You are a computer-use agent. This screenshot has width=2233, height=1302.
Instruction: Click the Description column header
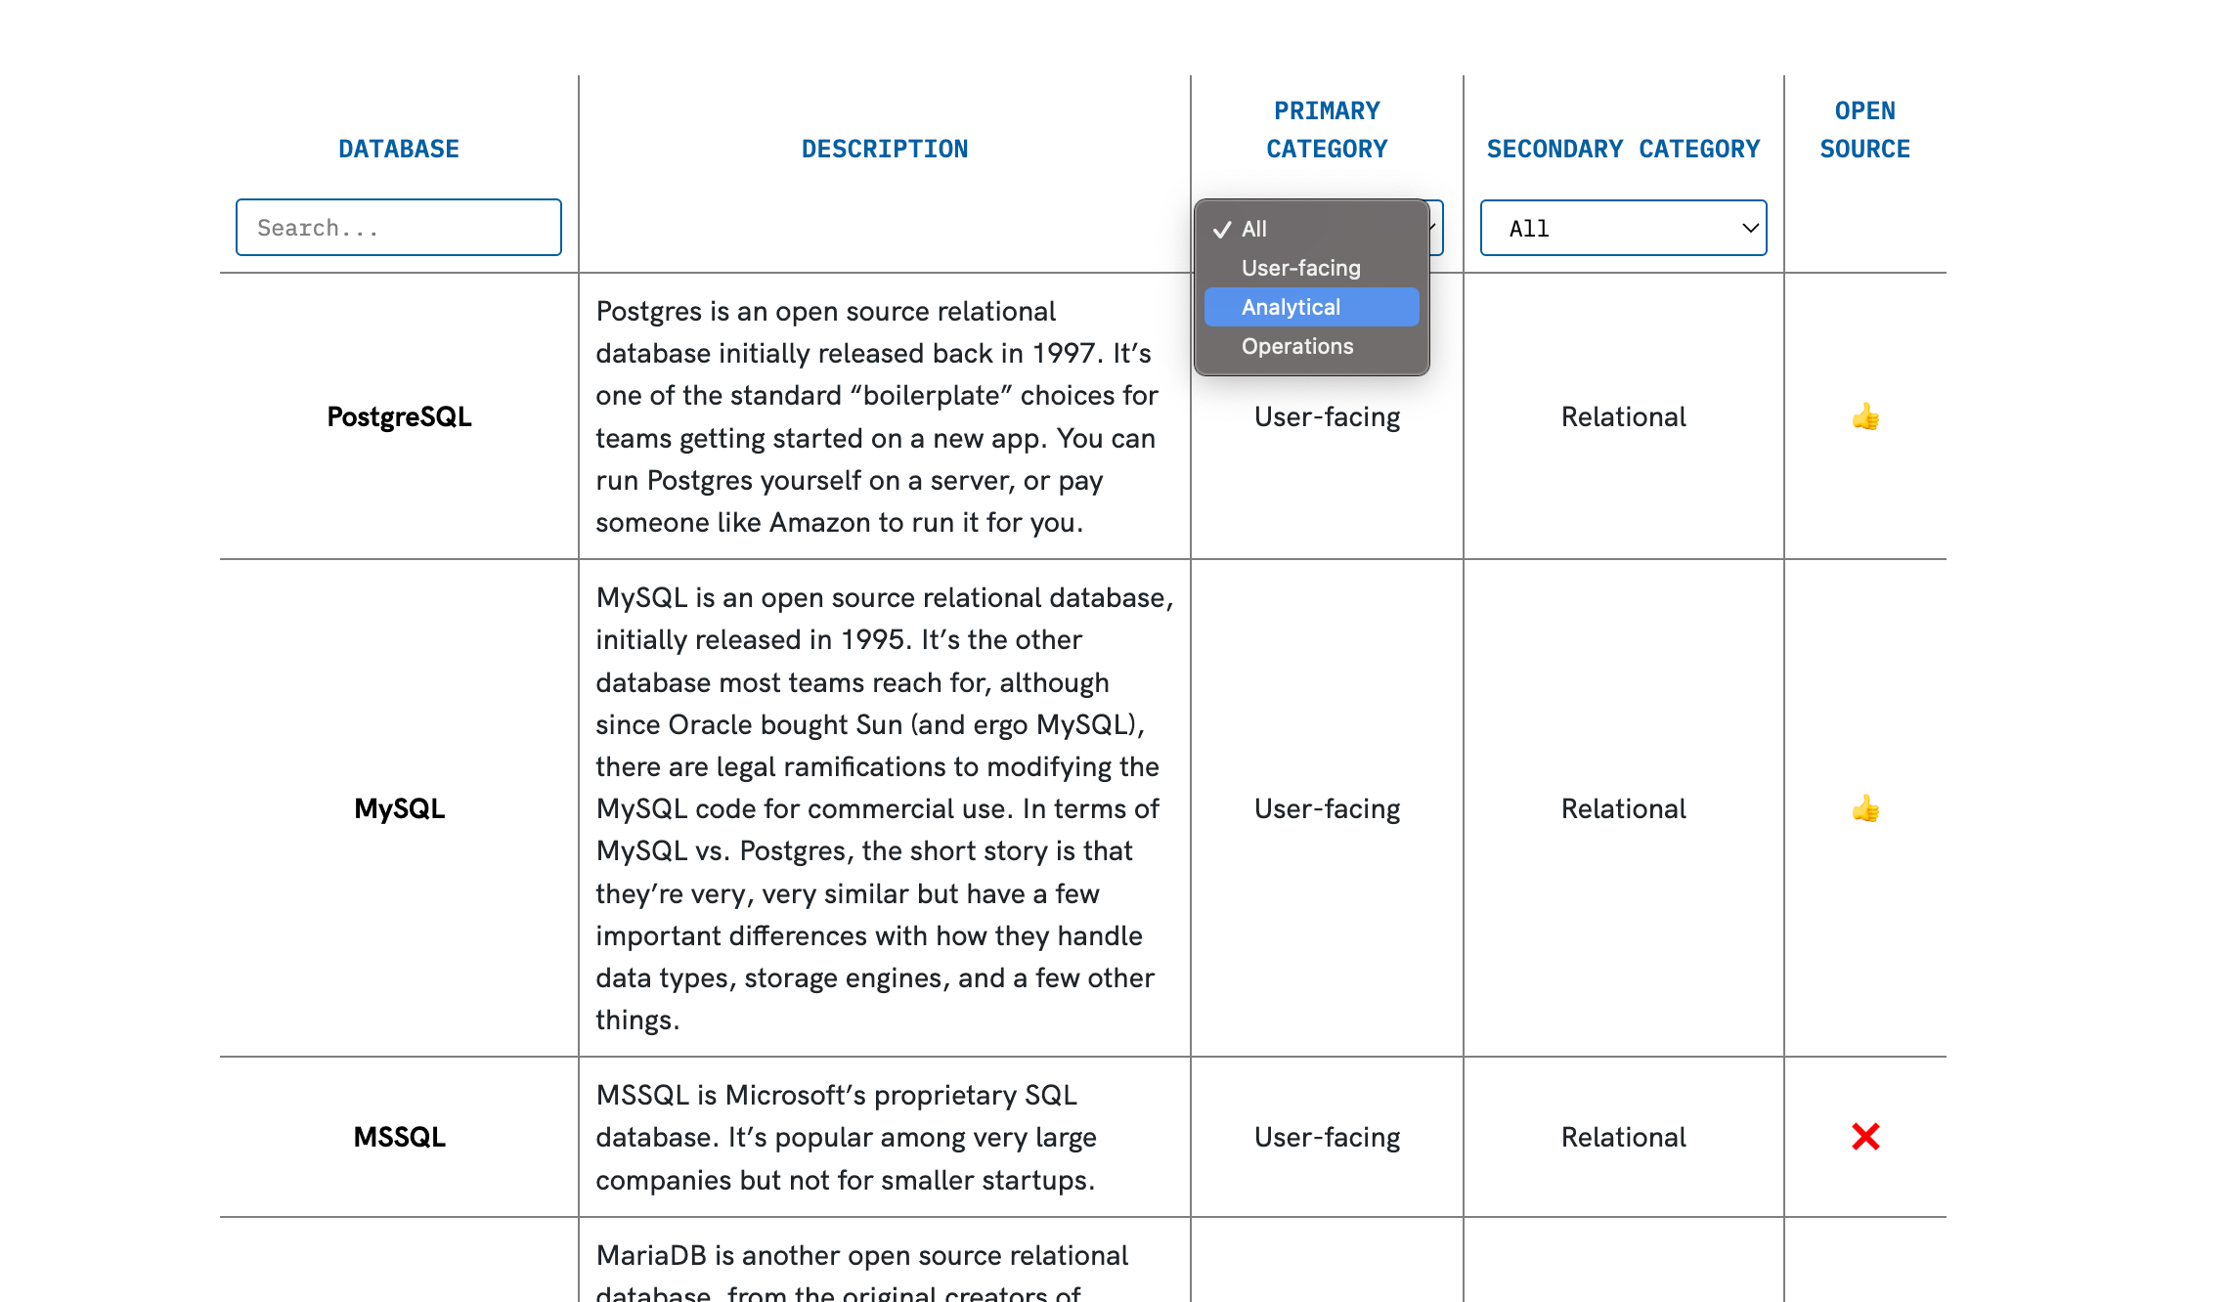coord(885,149)
